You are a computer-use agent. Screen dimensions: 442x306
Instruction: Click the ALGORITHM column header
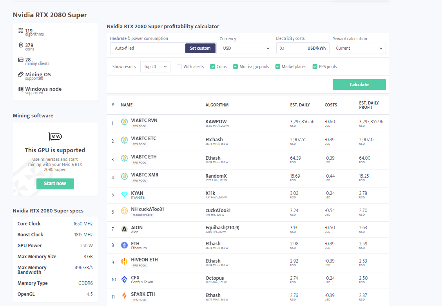217,105
